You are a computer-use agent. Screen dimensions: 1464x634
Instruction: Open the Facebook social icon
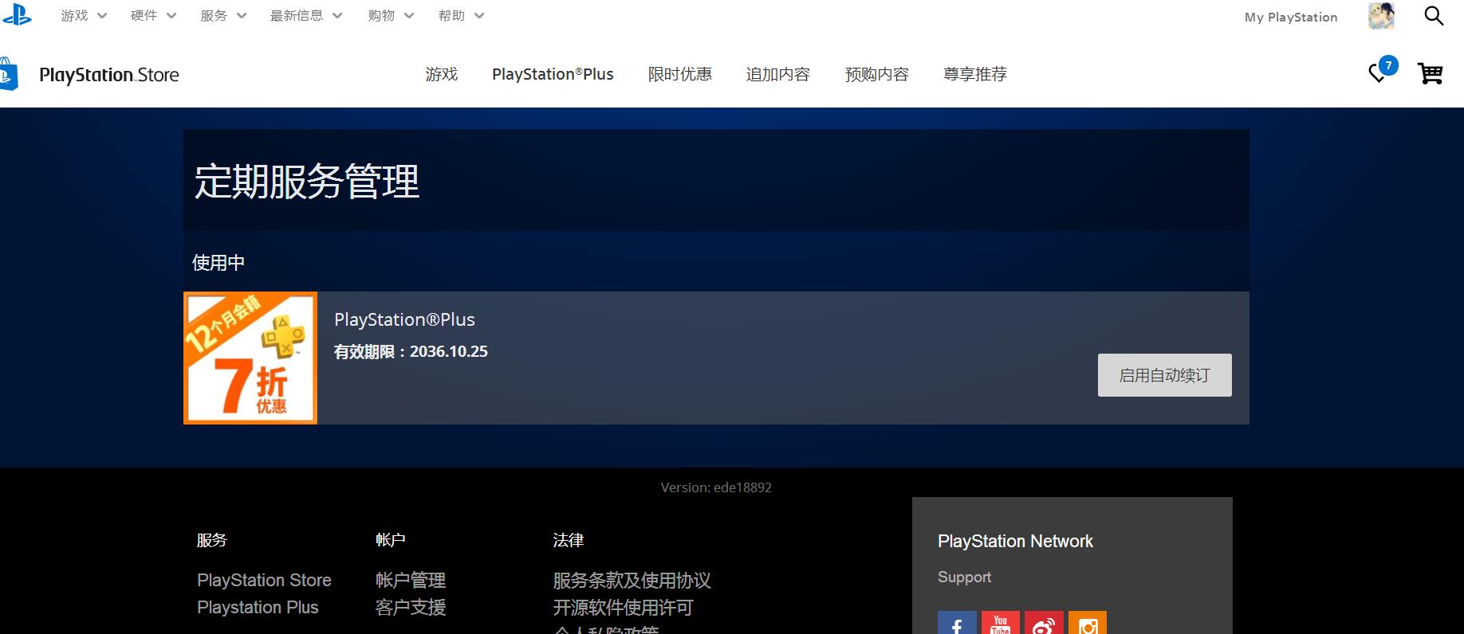(956, 624)
